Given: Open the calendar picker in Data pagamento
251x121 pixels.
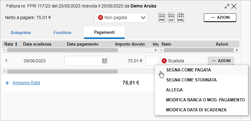Looking at the screenshot, I should coord(105,61).
